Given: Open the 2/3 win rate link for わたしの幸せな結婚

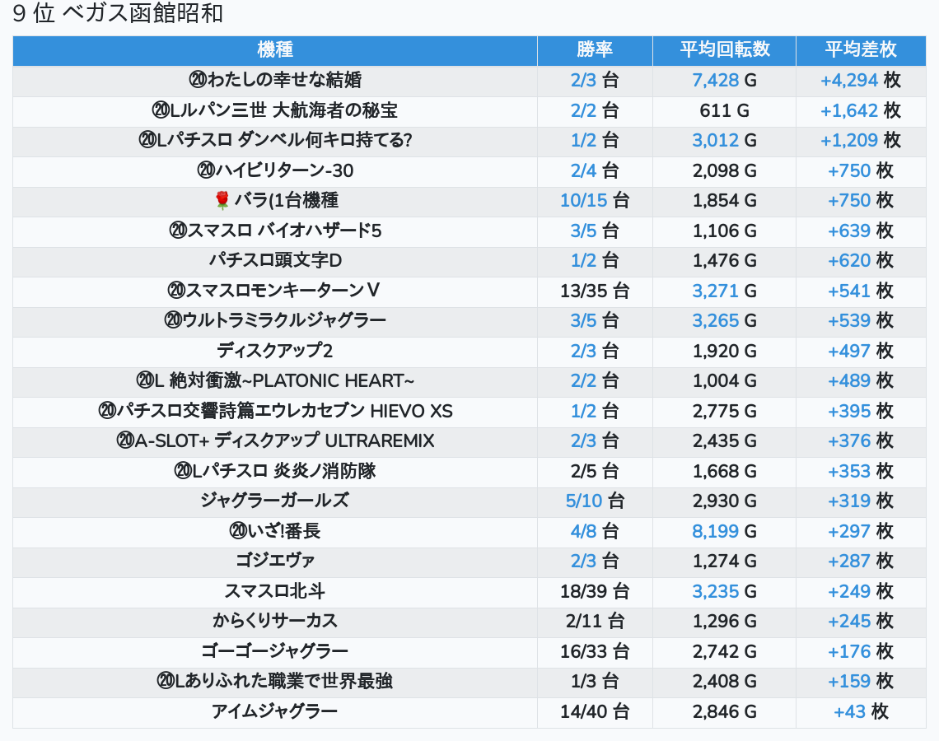Looking at the screenshot, I should (x=583, y=80).
